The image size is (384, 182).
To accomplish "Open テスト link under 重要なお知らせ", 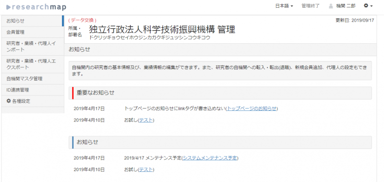I will tap(146, 120).
